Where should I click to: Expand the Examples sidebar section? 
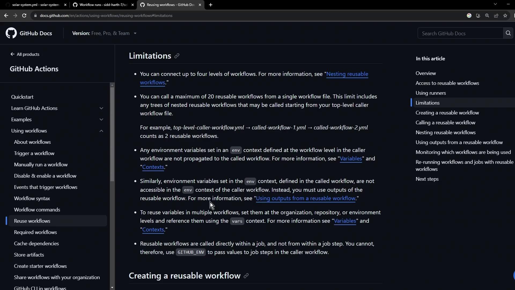coord(101,119)
